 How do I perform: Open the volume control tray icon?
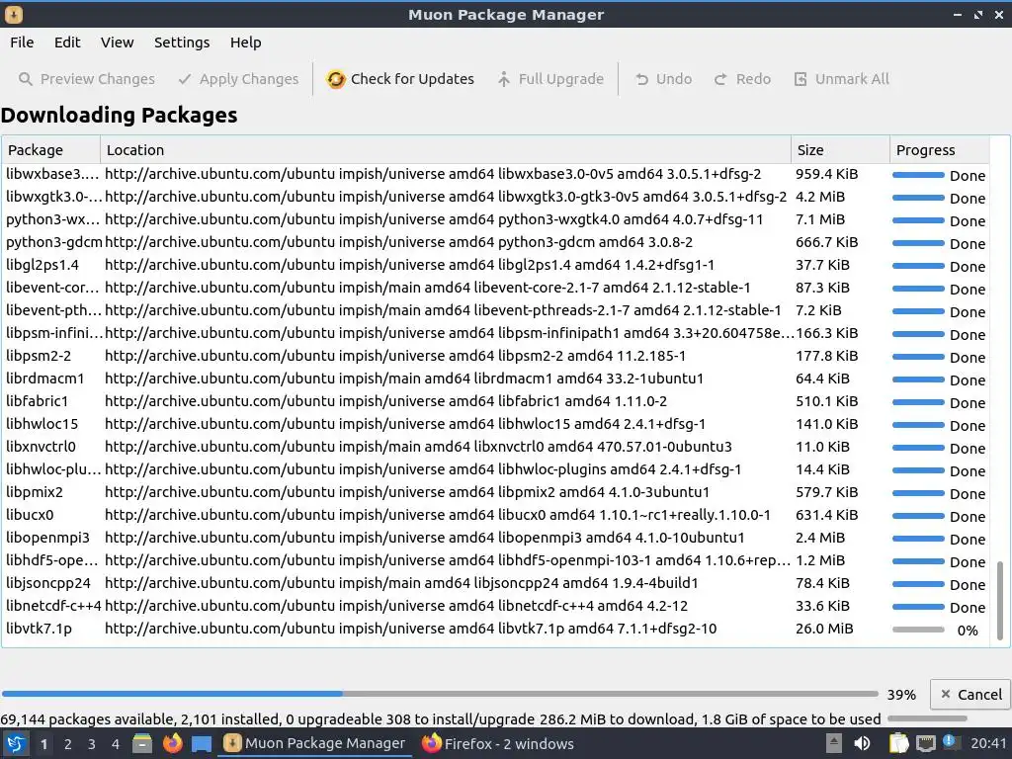click(x=862, y=743)
